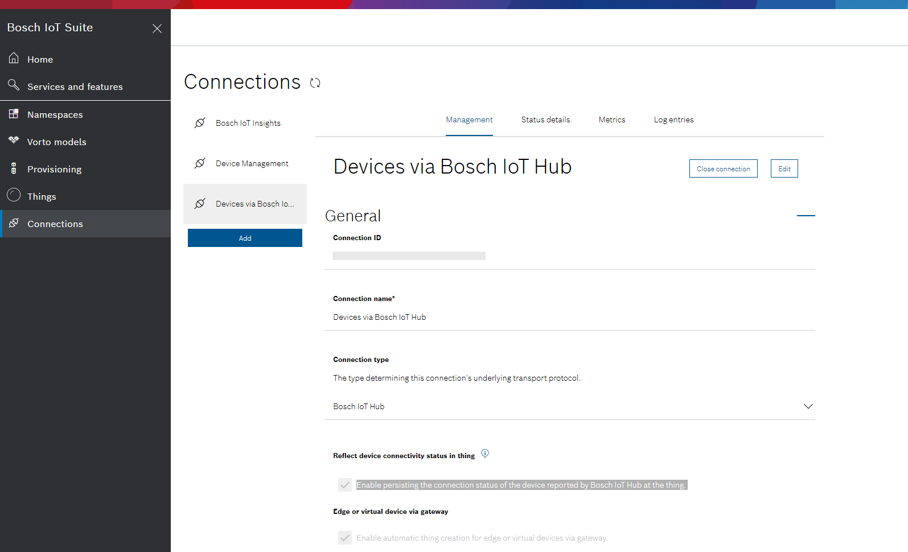Switch to Metrics tab
The image size is (908, 552).
click(612, 120)
